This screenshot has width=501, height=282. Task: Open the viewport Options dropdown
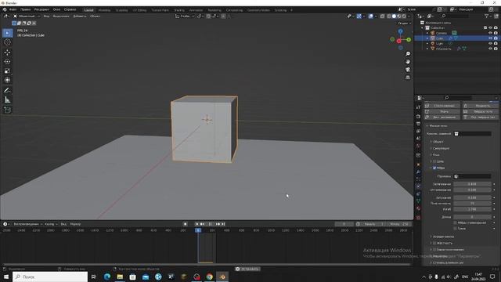click(x=404, y=23)
